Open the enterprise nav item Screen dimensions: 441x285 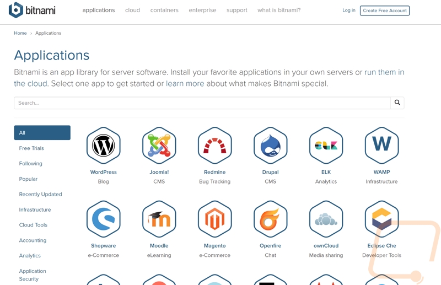click(x=202, y=10)
